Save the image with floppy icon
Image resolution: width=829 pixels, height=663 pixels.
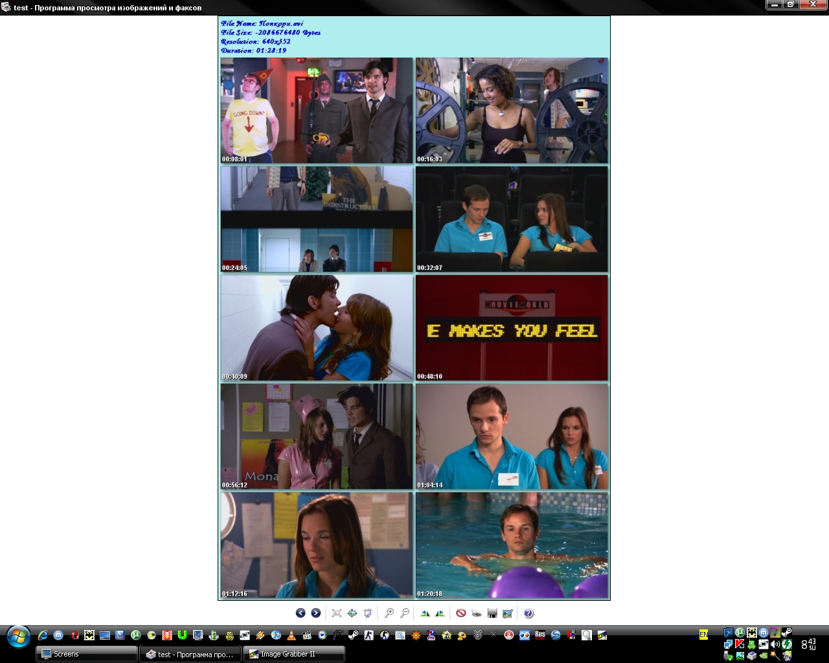(492, 613)
